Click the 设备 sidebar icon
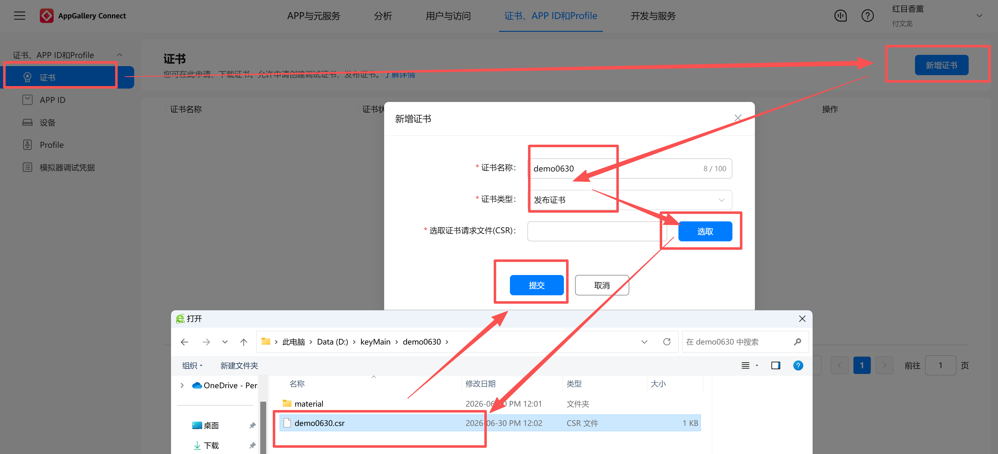Viewport: 998px width, 454px height. point(27,122)
